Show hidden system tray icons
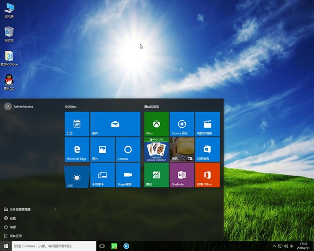Screen dimensions: 314x251 coord(274,246)
